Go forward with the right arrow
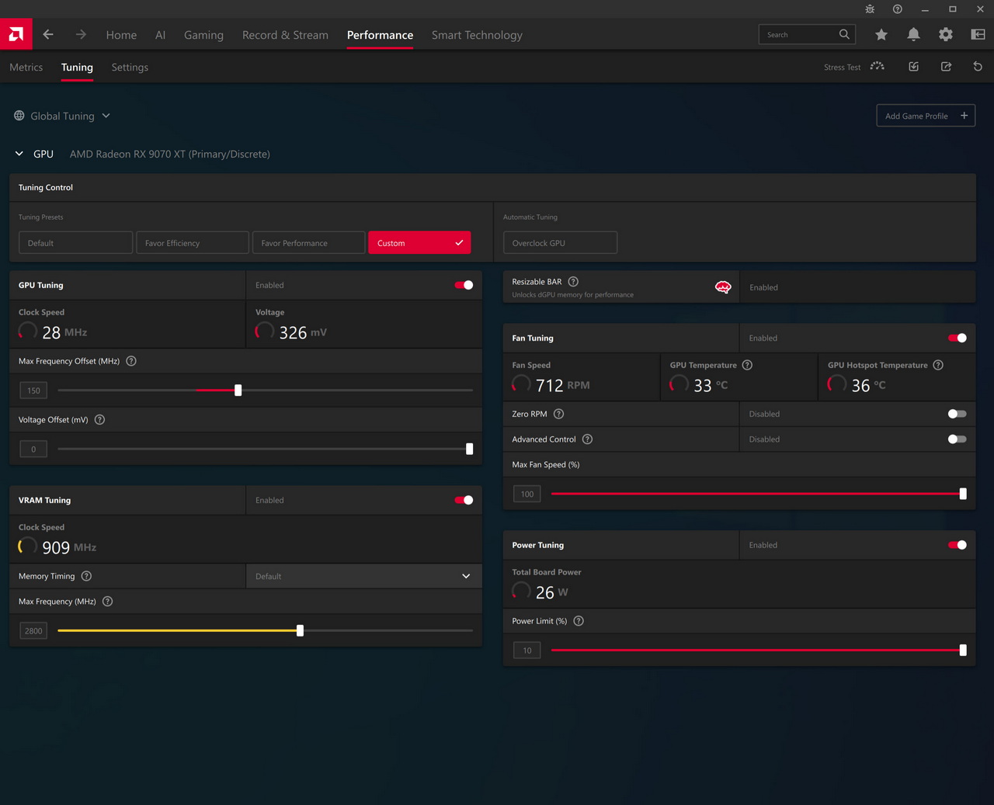This screenshot has height=805, width=994. point(81,34)
